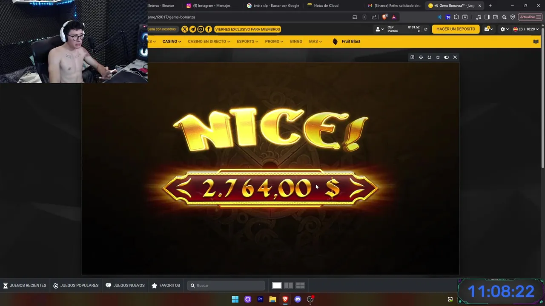Select the single-game layout view
Image resolution: width=545 pixels, height=306 pixels.
point(277,286)
